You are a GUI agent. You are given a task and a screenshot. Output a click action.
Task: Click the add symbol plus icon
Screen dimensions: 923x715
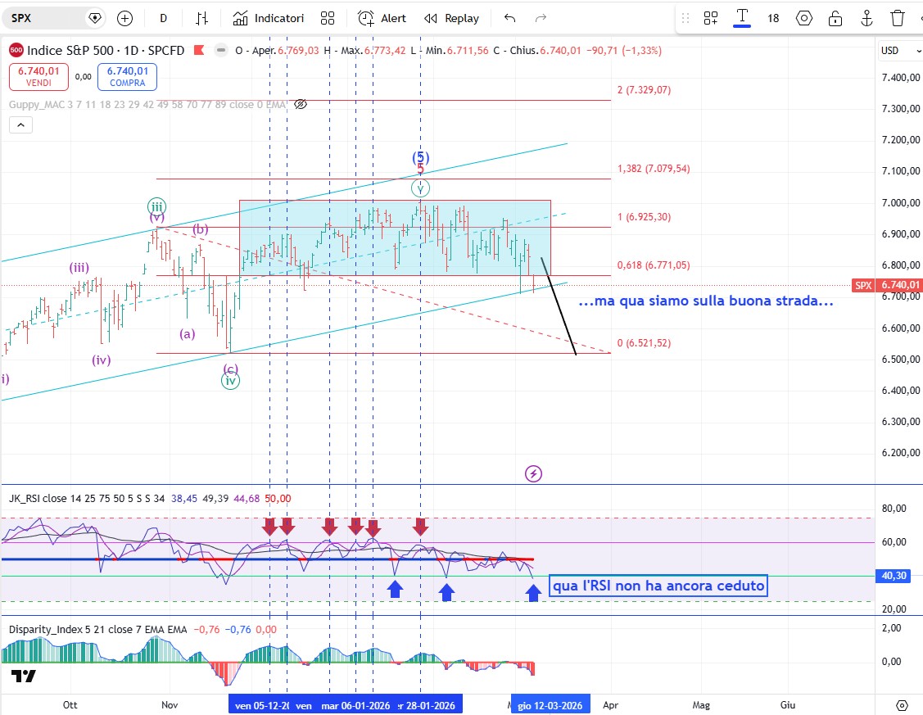pos(124,18)
